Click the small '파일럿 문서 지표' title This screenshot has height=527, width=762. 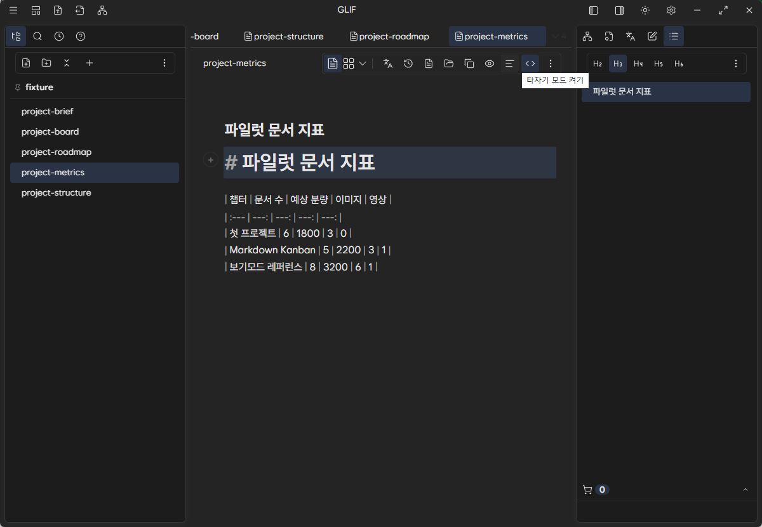click(274, 130)
